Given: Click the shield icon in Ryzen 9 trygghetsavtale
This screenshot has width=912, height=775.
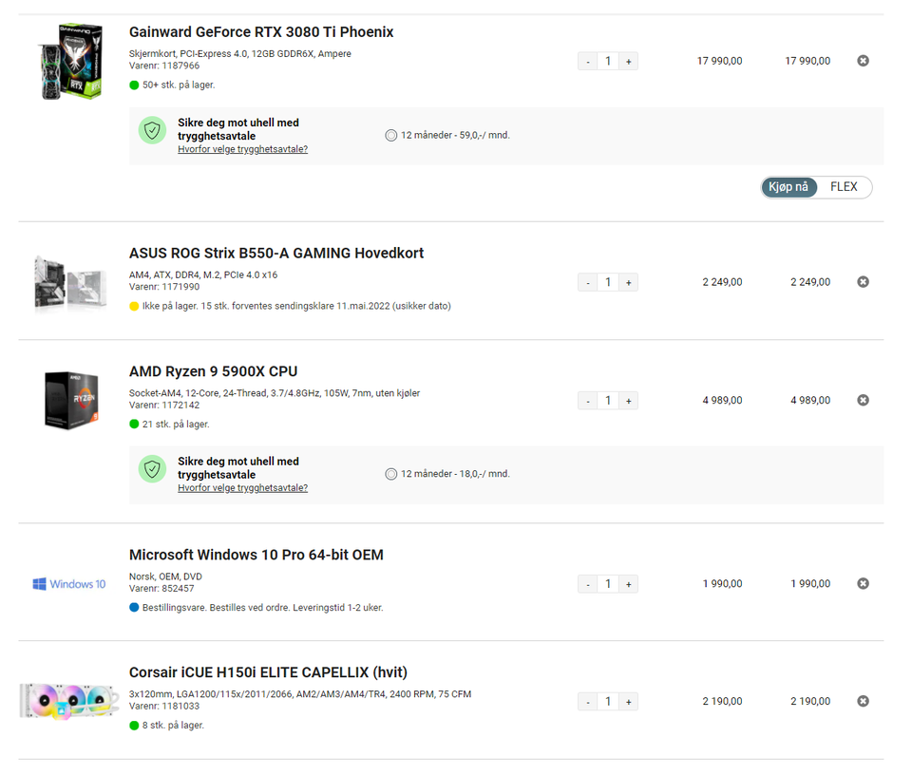Looking at the screenshot, I should click(152, 469).
